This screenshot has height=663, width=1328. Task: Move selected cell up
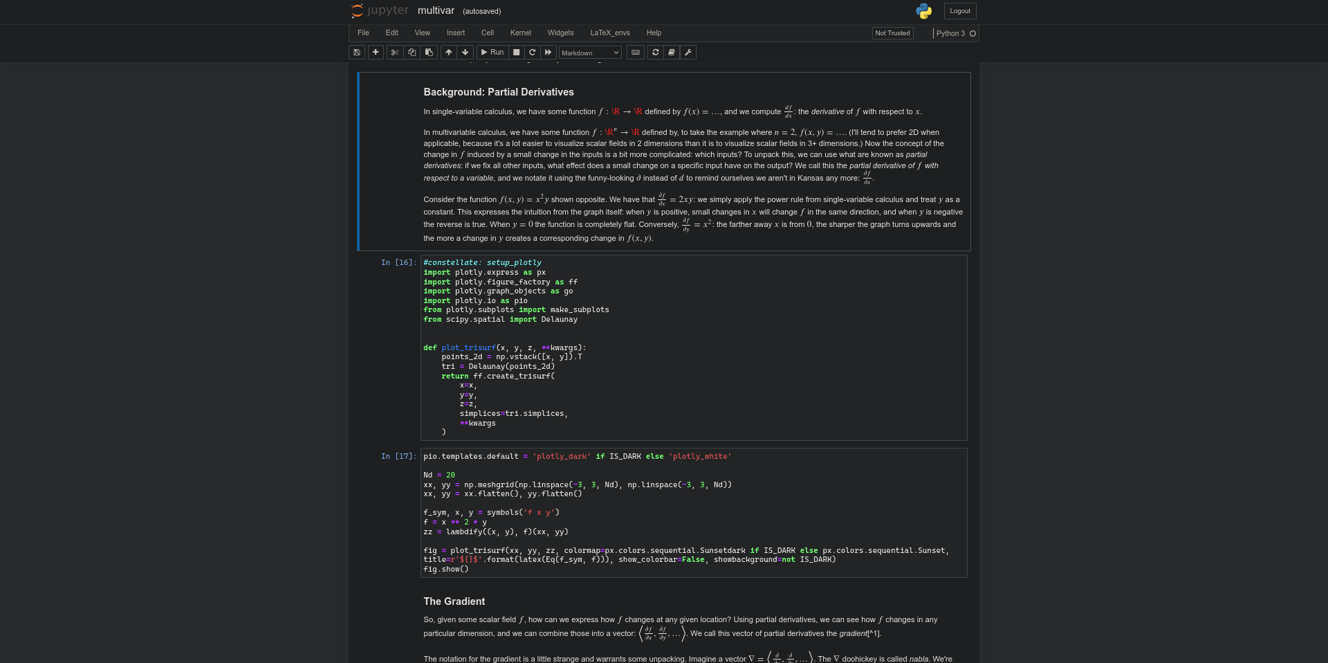(449, 53)
